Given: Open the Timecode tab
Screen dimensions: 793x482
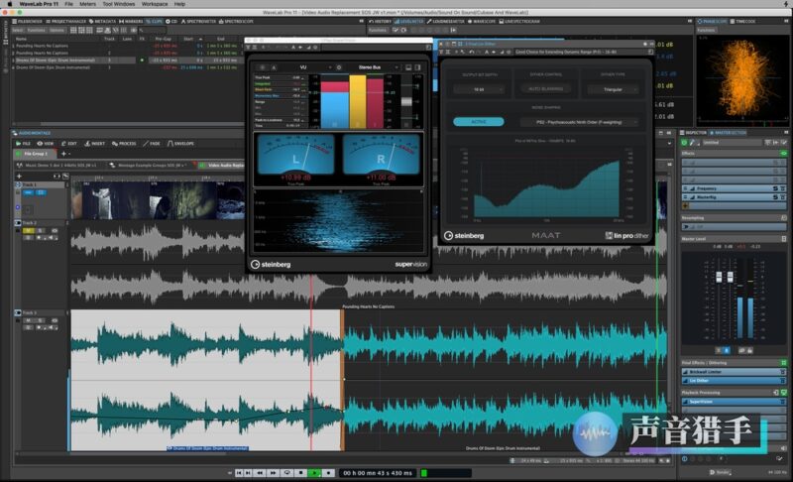Looking at the screenshot, I should pos(742,21).
